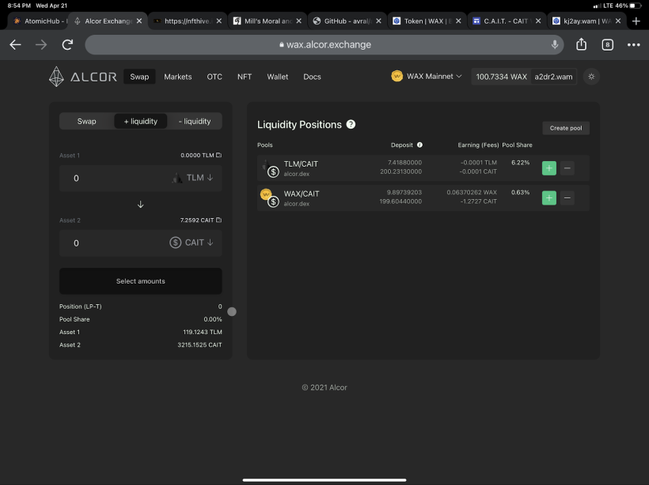Remove liquidity from TLM/CAIT pool minus button
Viewport: 649px width, 485px height.
567,168
